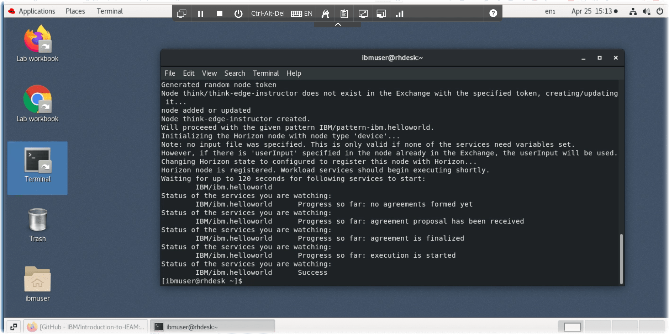
Task: Click the terminal vertical scrollbar thumb
Action: (621, 259)
